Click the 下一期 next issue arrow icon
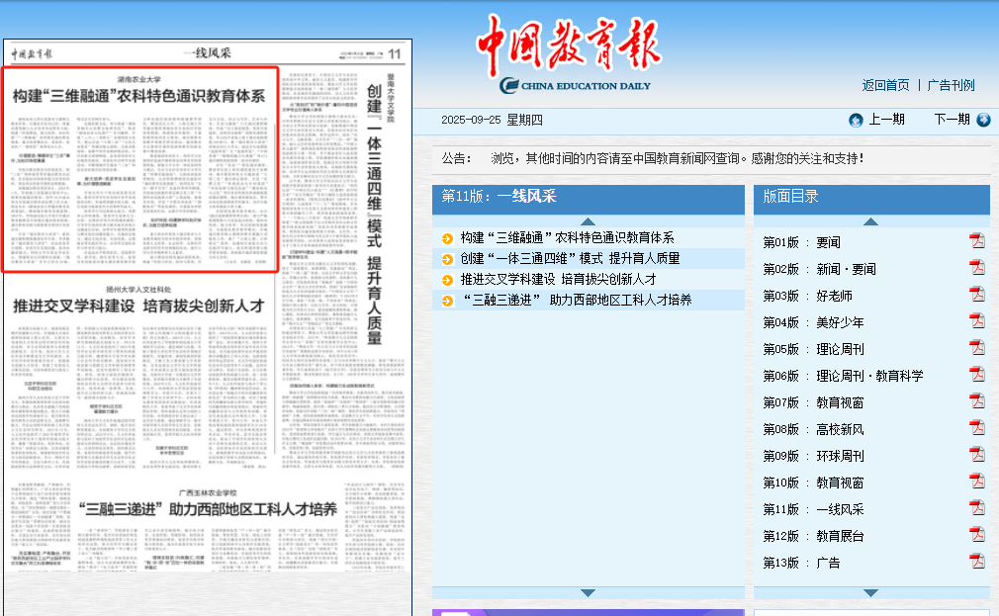Image resolution: width=999 pixels, height=616 pixels. [983, 120]
